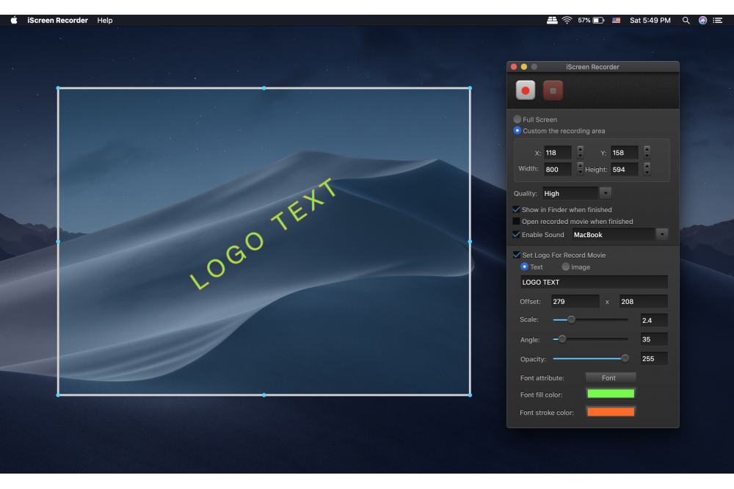Open the Wi-Fi menu in the menu bar
The image size is (734, 489).
(x=567, y=20)
